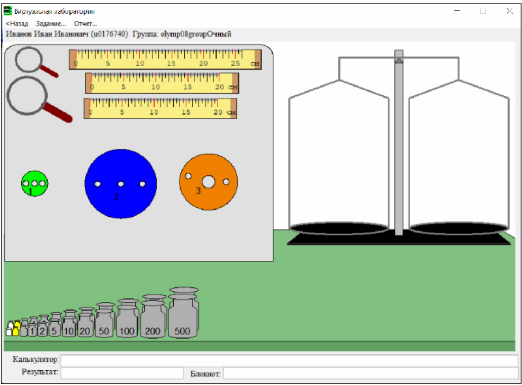Viewport: 522px width, 385px height.
Task: Focus the Результат input field
Action: tap(122, 373)
